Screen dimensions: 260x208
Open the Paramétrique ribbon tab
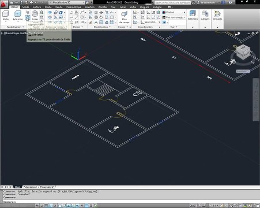[x=74, y=7]
